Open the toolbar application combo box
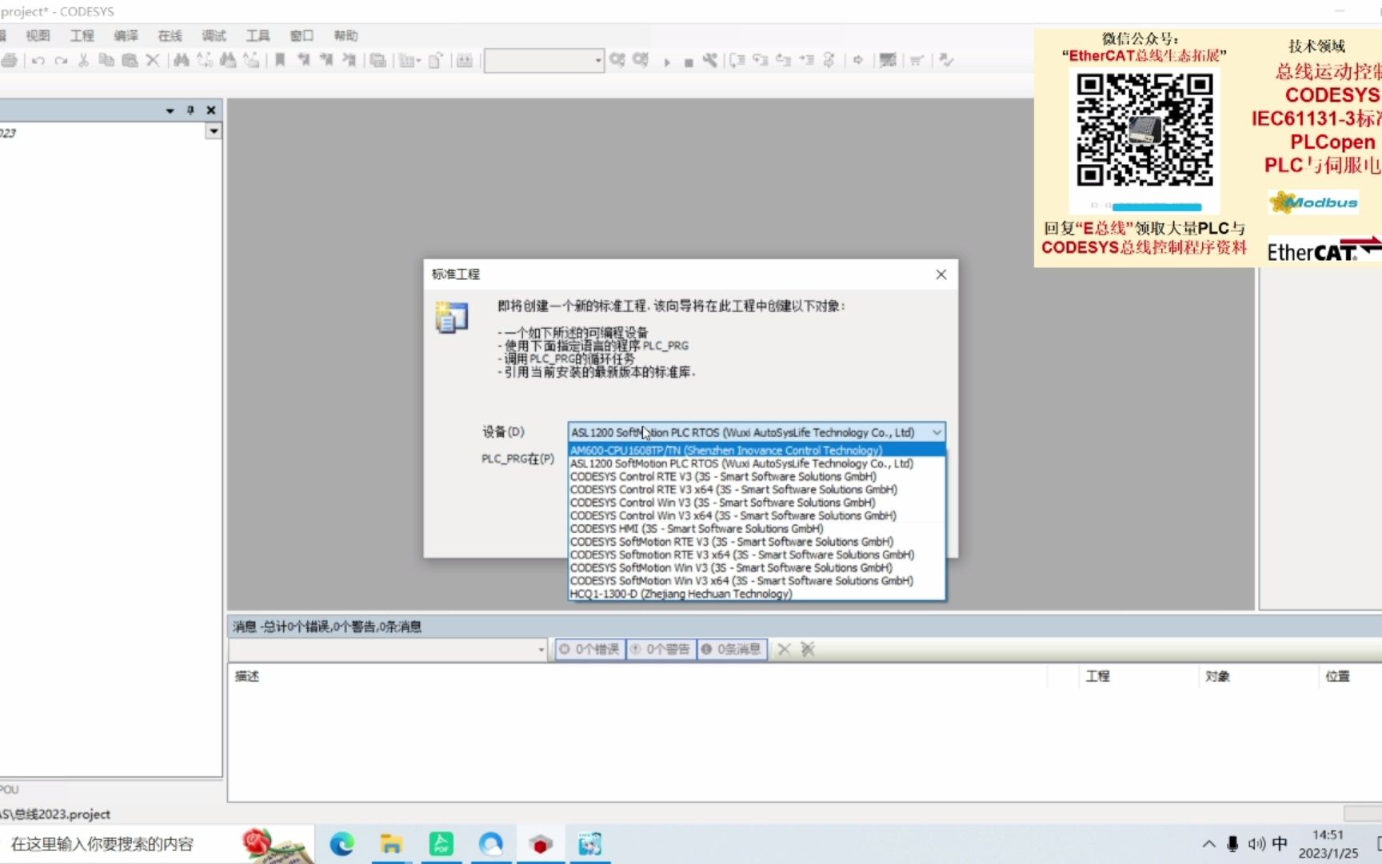 pyautogui.click(x=597, y=61)
